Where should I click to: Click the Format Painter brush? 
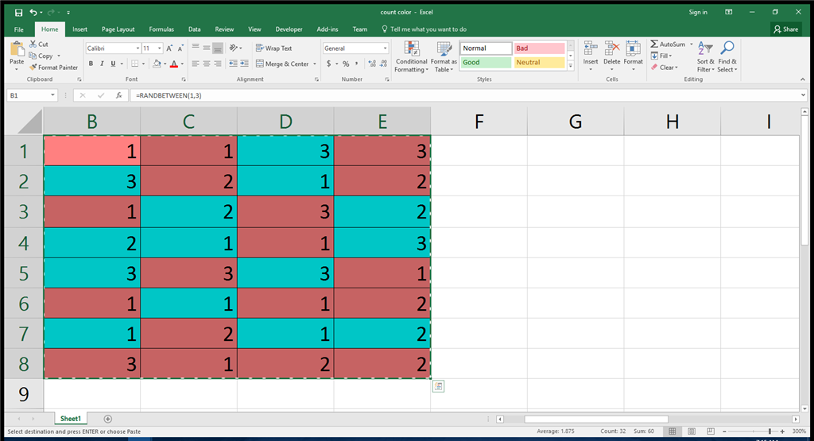coord(54,68)
